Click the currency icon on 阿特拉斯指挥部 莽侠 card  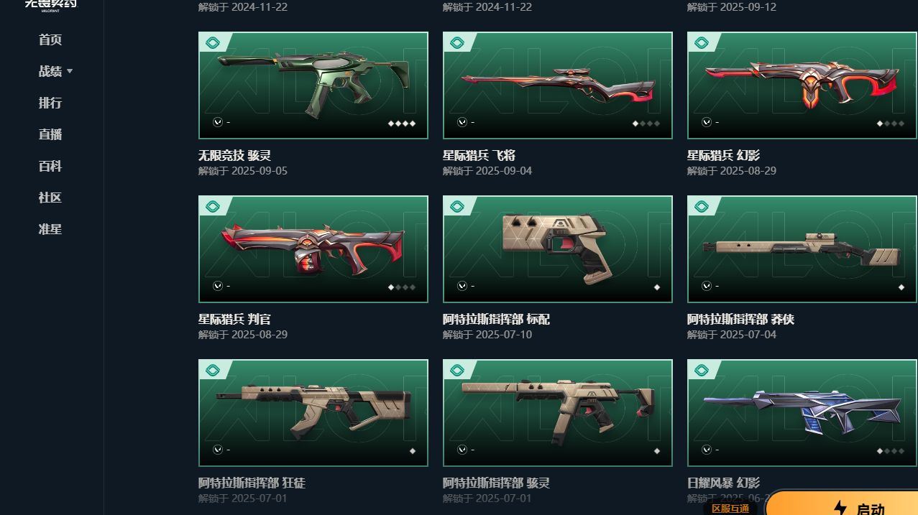(707, 286)
